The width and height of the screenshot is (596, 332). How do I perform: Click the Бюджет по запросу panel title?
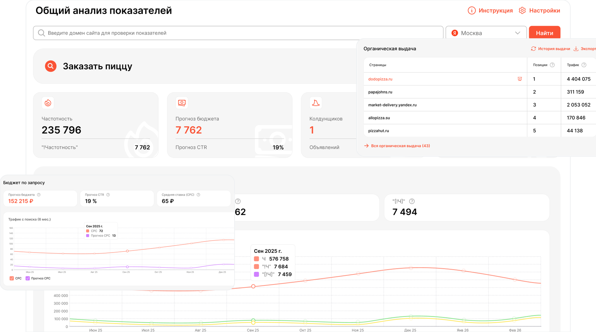pos(24,183)
